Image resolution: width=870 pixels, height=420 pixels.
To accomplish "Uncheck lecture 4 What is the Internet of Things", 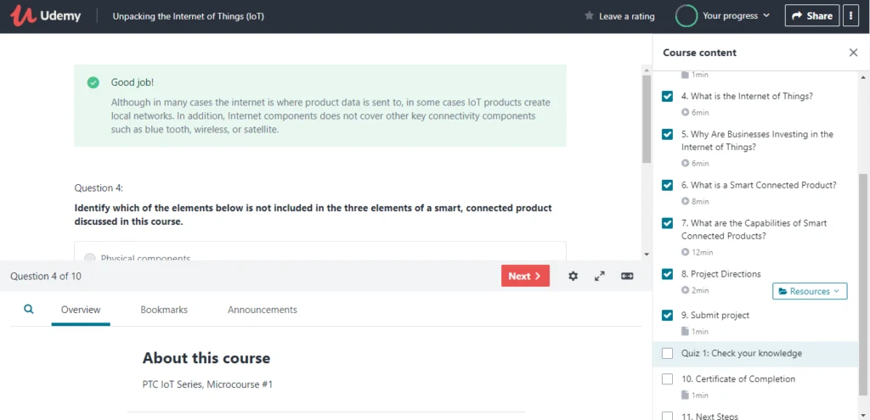I will 668,97.
